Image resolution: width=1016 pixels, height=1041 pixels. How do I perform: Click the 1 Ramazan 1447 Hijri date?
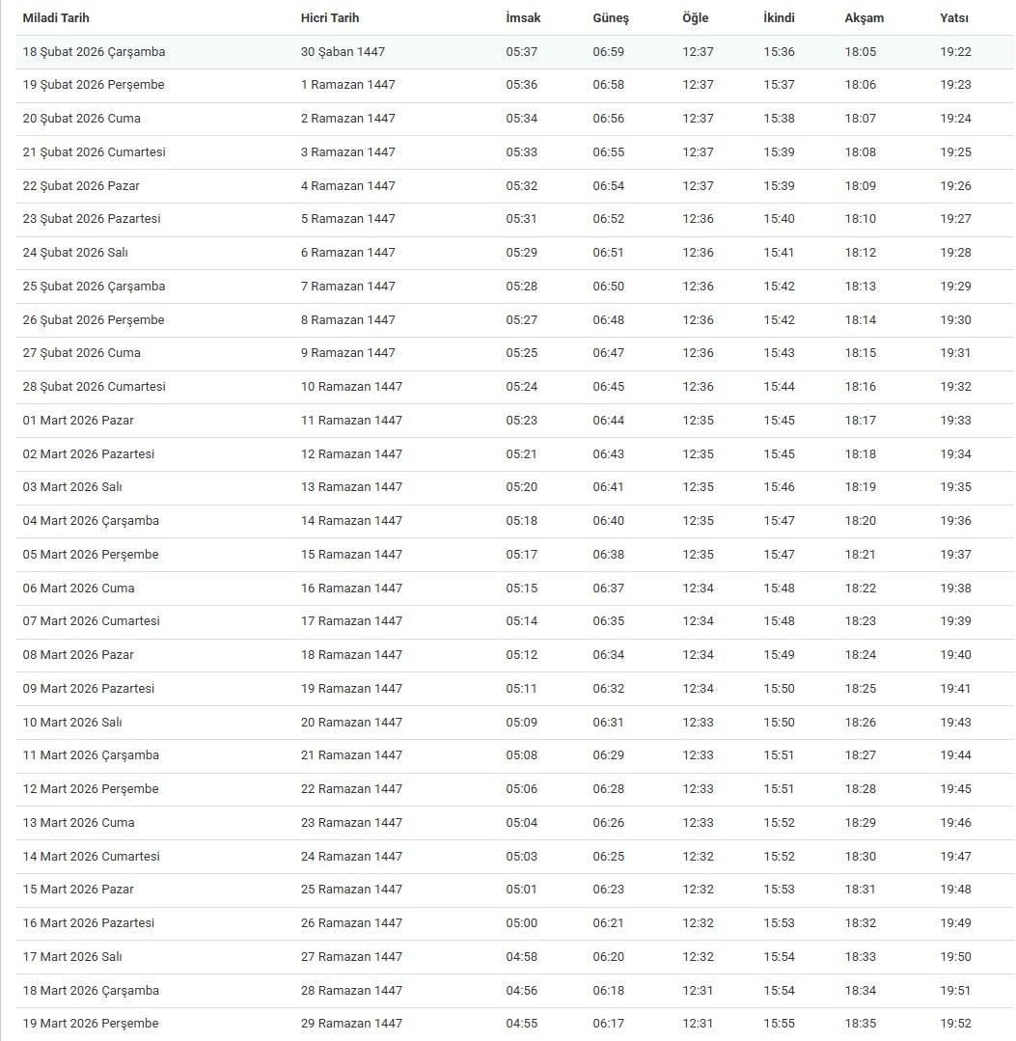tap(347, 85)
